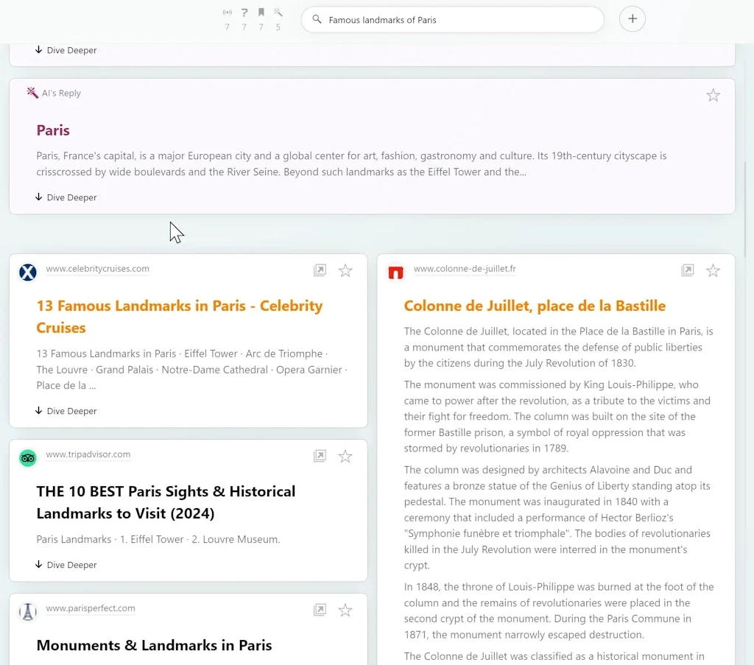Select the bookmark icon at the top
Viewport: 754px width, 665px height.
[x=261, y=13]
